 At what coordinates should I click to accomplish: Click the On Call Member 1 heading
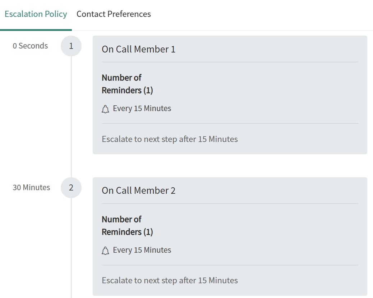click(139, 49)
